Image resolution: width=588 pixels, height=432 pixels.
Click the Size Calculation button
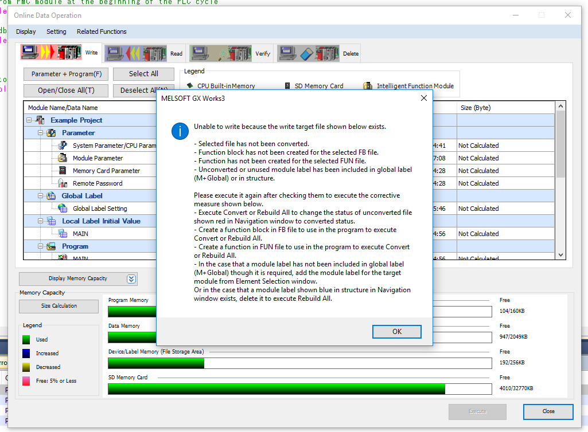click(x=59, y=306)
